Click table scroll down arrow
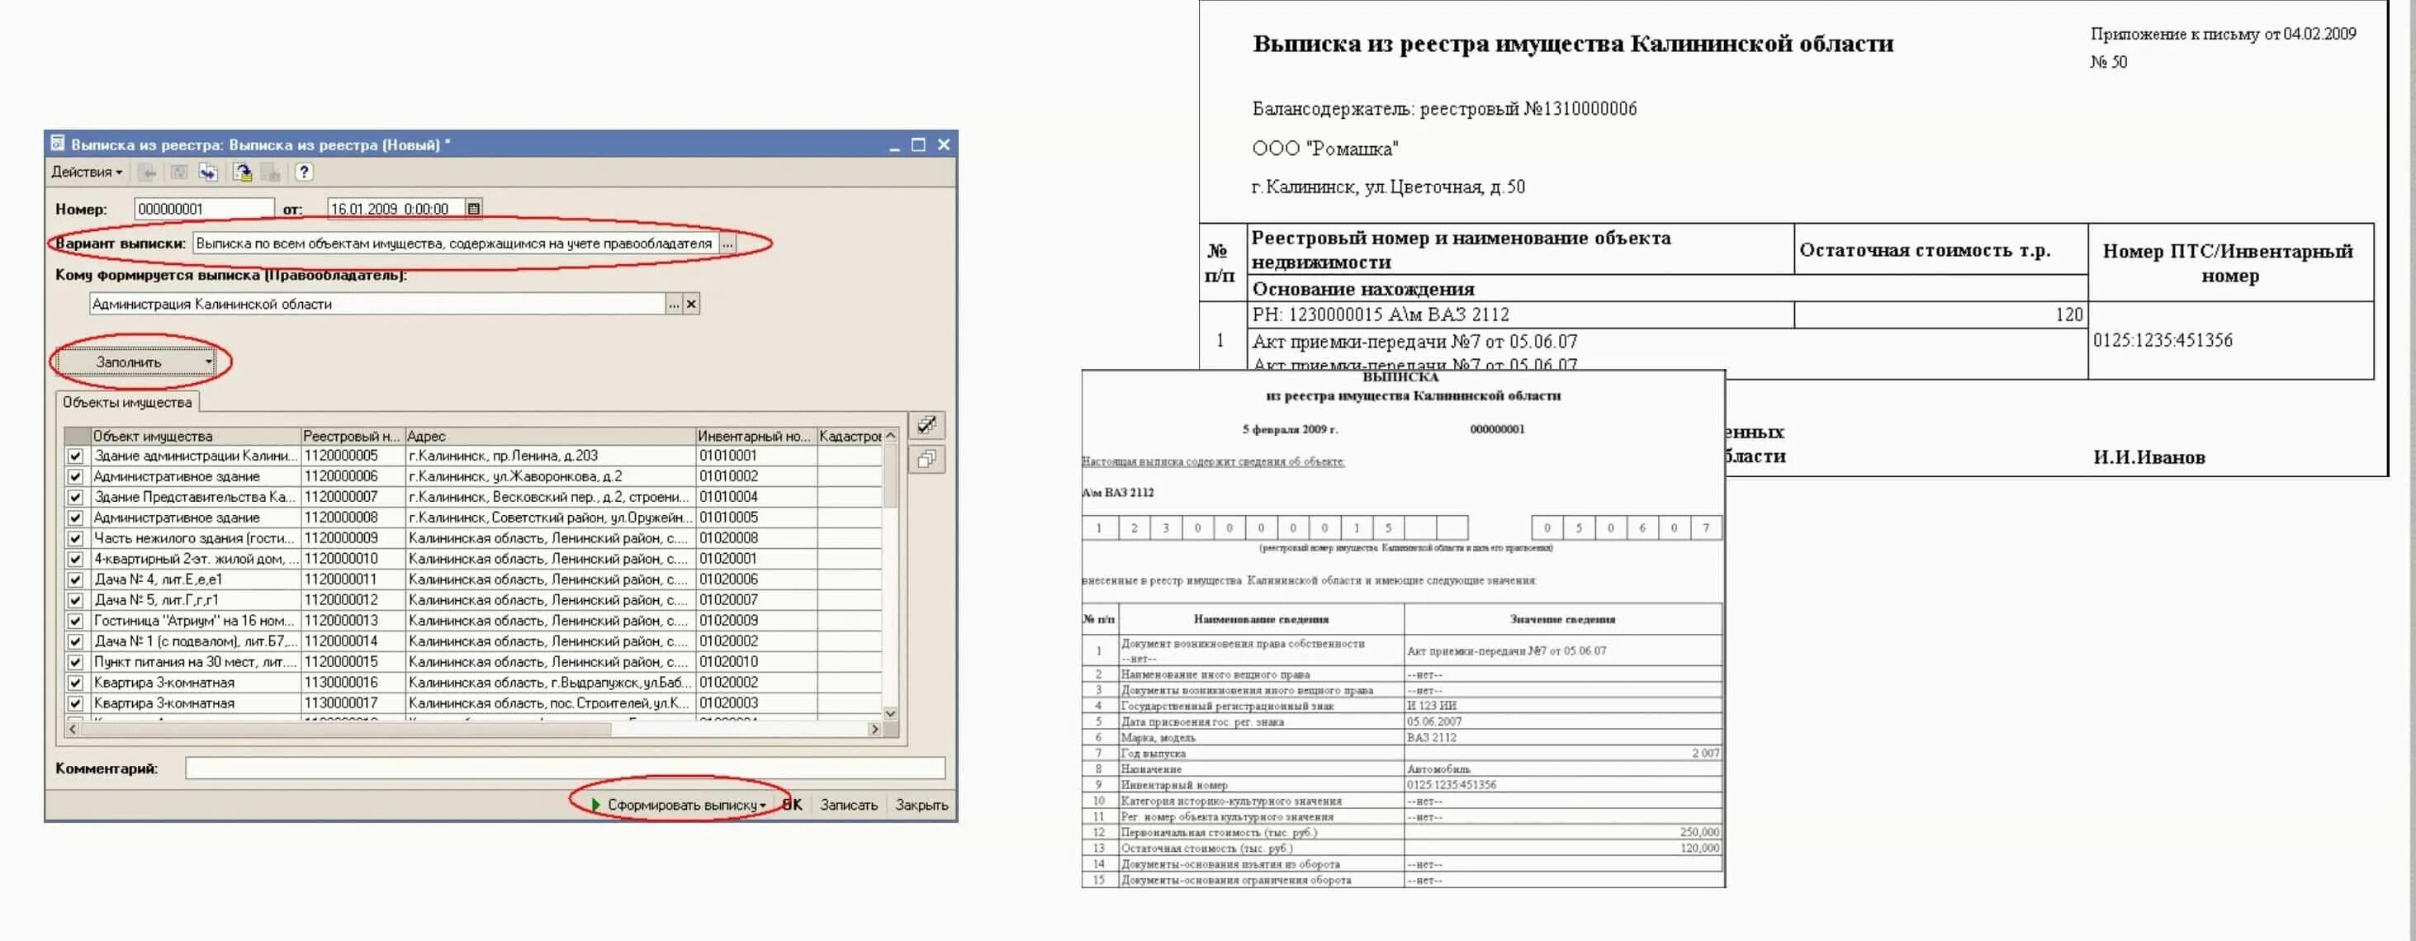 tap(890, 712)
